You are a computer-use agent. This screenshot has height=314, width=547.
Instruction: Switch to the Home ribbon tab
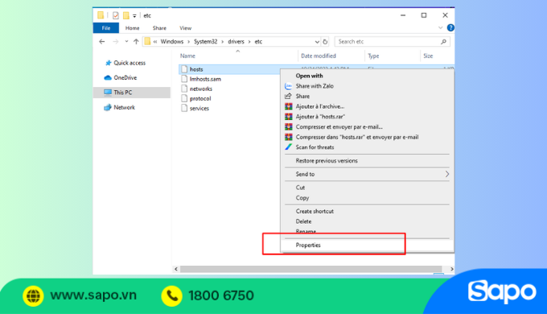[x=132, y=28]
